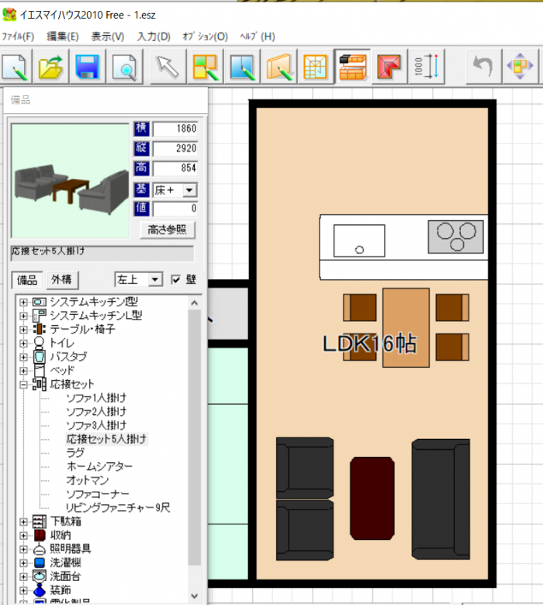Open the 床+ base dropdown

[x=189, y=190]
